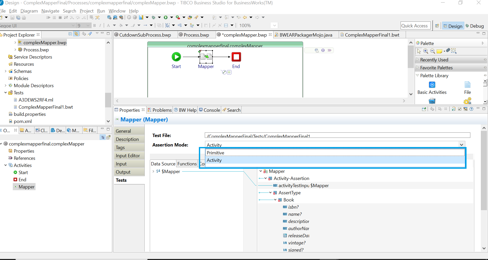Switch to the Debug perspective
Image resolution: width=488 pixels, height=260 pixels.
pos(475,26)
